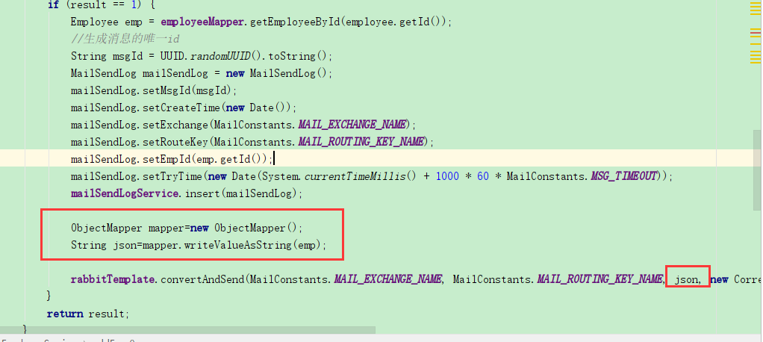The width and height of the screenshot is (763, 342).
Task: Click the "json" argument of convertAndSend
Action: (685, 279)
